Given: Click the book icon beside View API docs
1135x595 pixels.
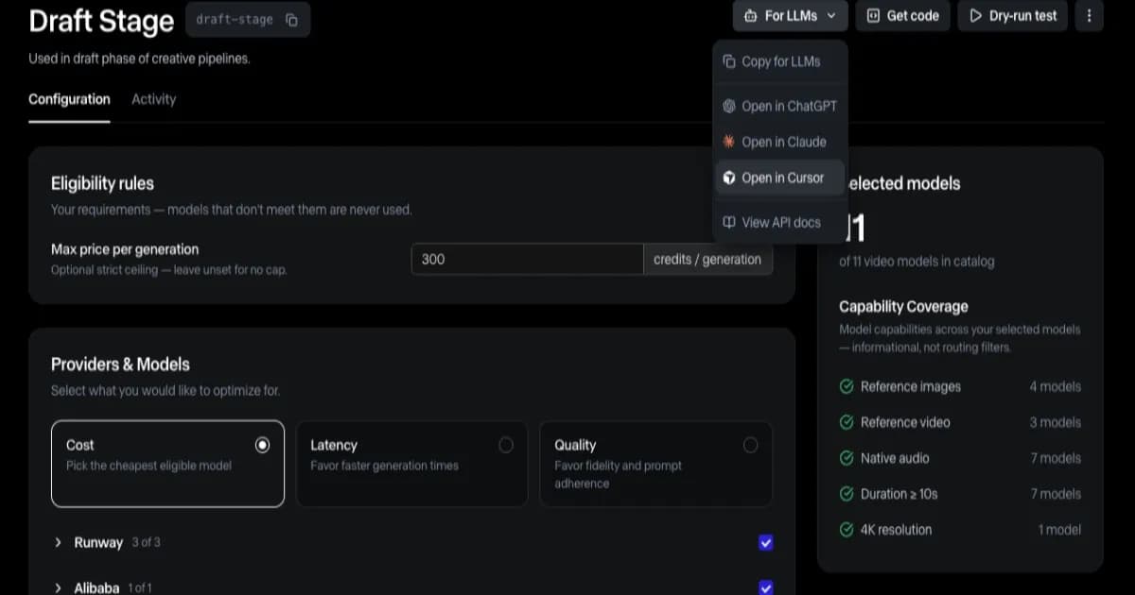Looking at the screenshot, I should pos(728,223).
